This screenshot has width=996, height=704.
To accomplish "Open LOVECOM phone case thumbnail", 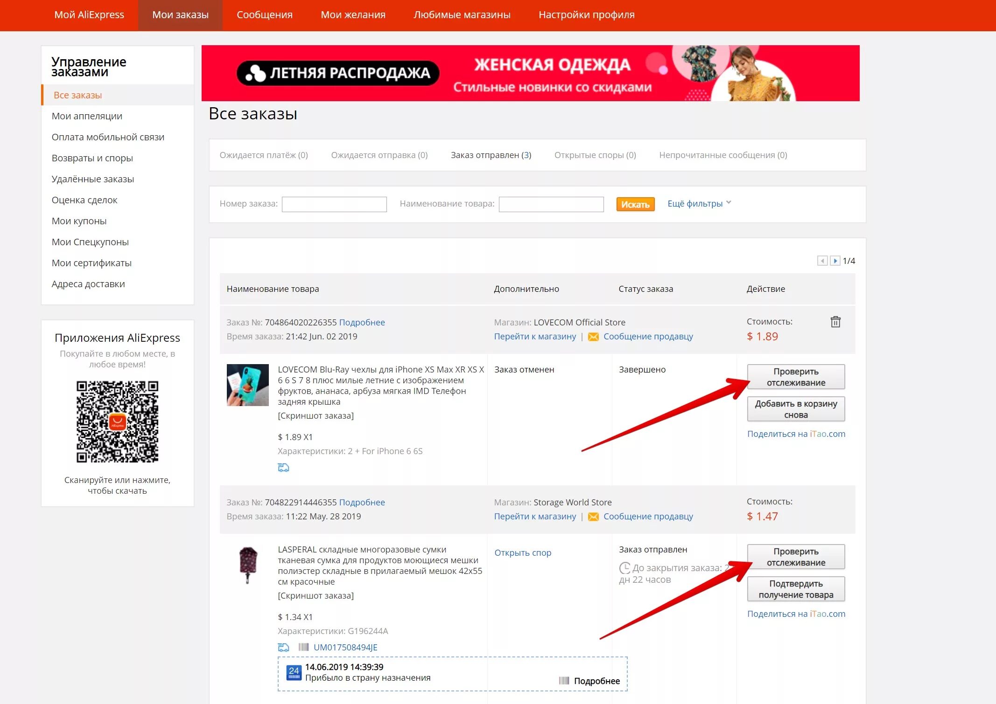I will 248,385.
